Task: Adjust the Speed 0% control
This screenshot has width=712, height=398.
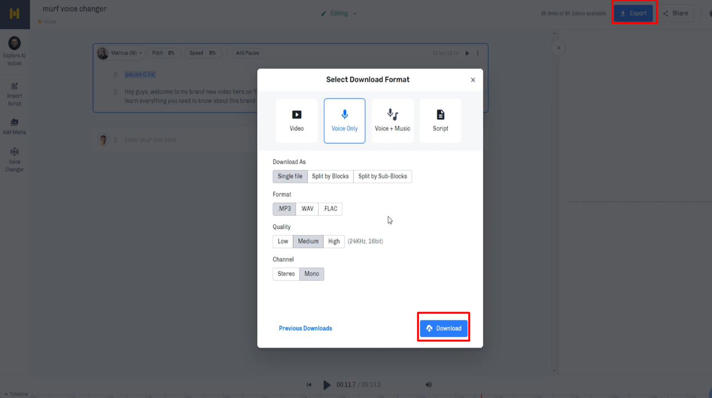Action: [202, 53]
